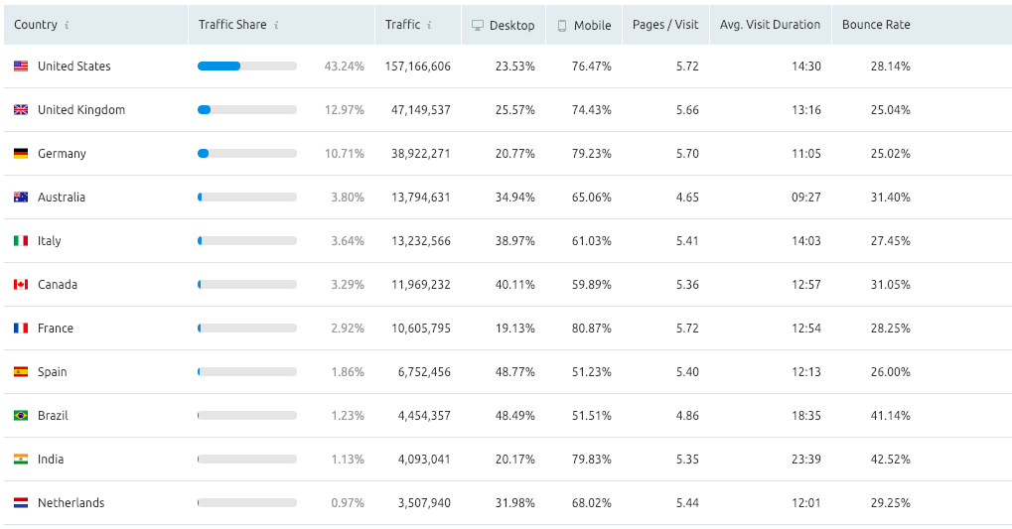Click Germany's 25.02% bounce rate
The image size is (1012, 529).
[x=891, y=154]
